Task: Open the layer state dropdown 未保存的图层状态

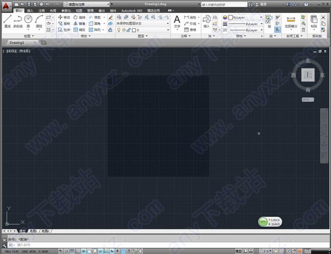Action: (143, 23)
